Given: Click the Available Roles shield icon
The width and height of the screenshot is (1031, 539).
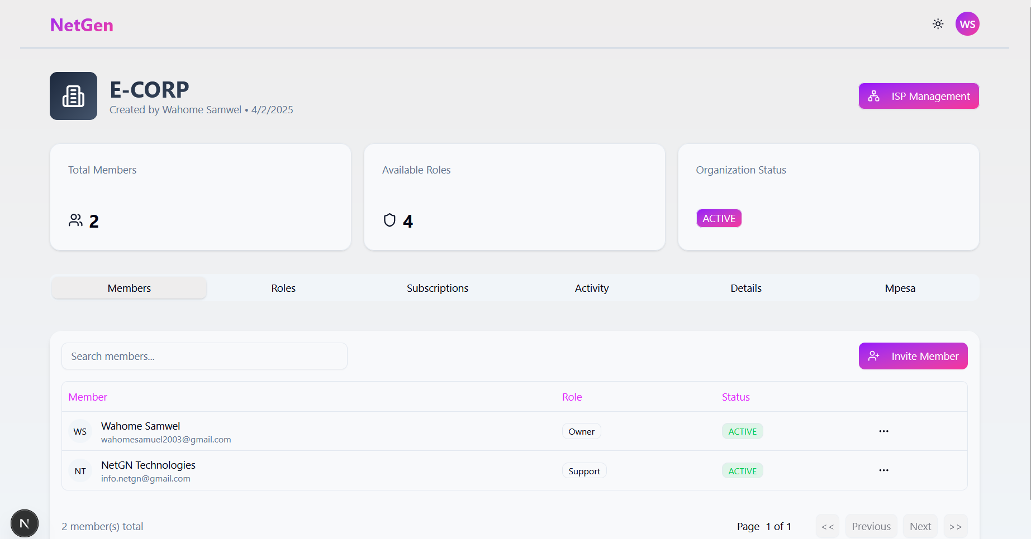Looking at the screenshot, I should (389, 220).
